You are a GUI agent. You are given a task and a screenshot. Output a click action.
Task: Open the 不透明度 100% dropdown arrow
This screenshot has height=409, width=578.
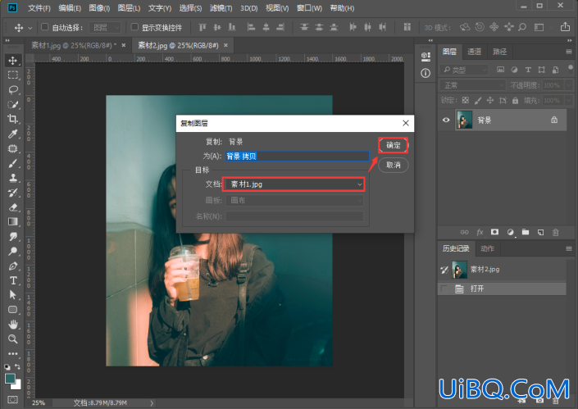pos(568,85)
